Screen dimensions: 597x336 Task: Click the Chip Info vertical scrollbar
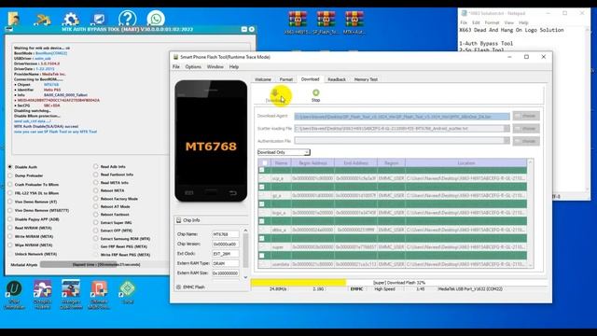point(245,251)
